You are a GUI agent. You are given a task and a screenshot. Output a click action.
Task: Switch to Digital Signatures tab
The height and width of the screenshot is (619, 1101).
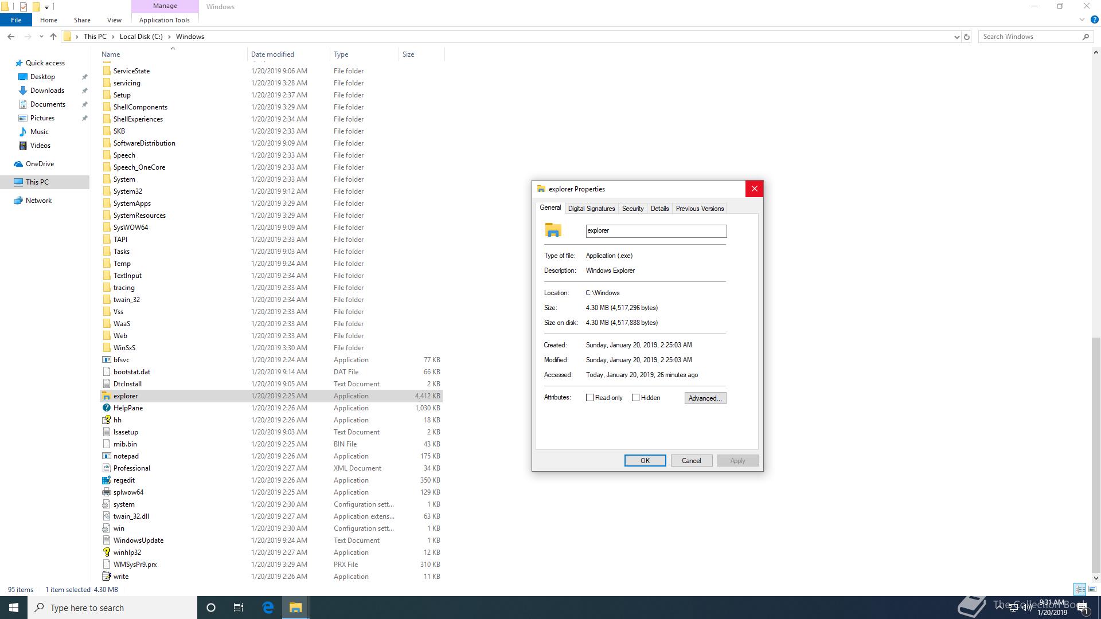tap(591, 209)
